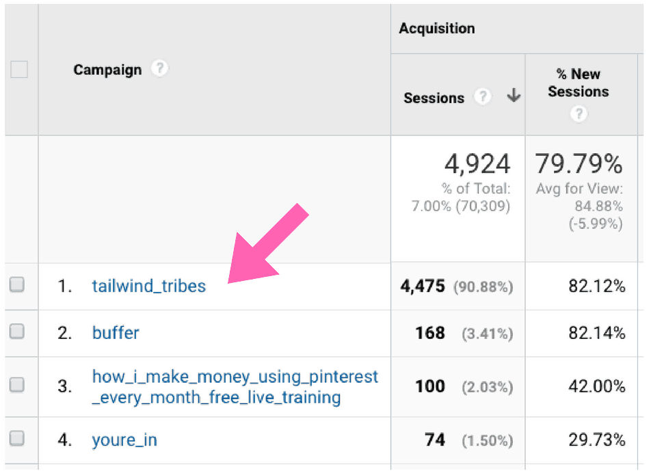Click the 4,924 total sessions summary
The image size is (651, 473).
[477, 163]
